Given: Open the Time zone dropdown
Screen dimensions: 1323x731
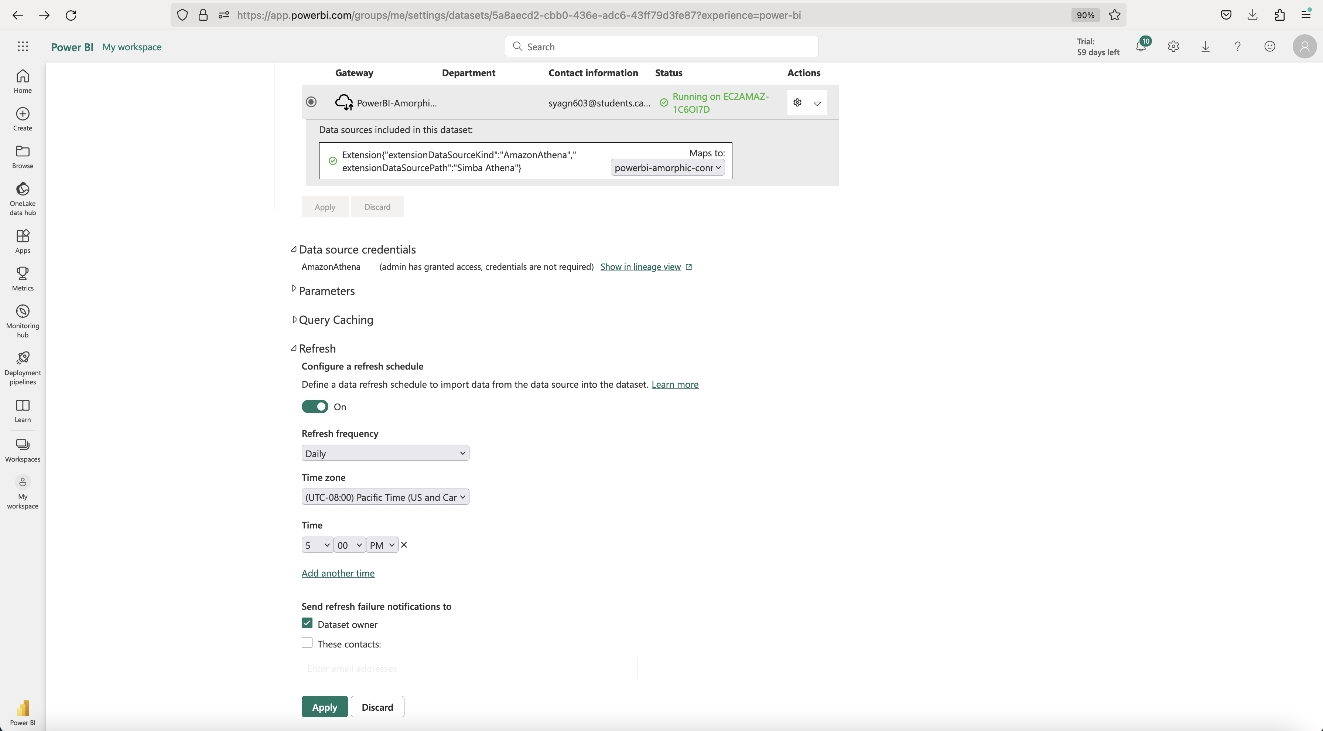Looking at the screenshot, I should point(385,497).
